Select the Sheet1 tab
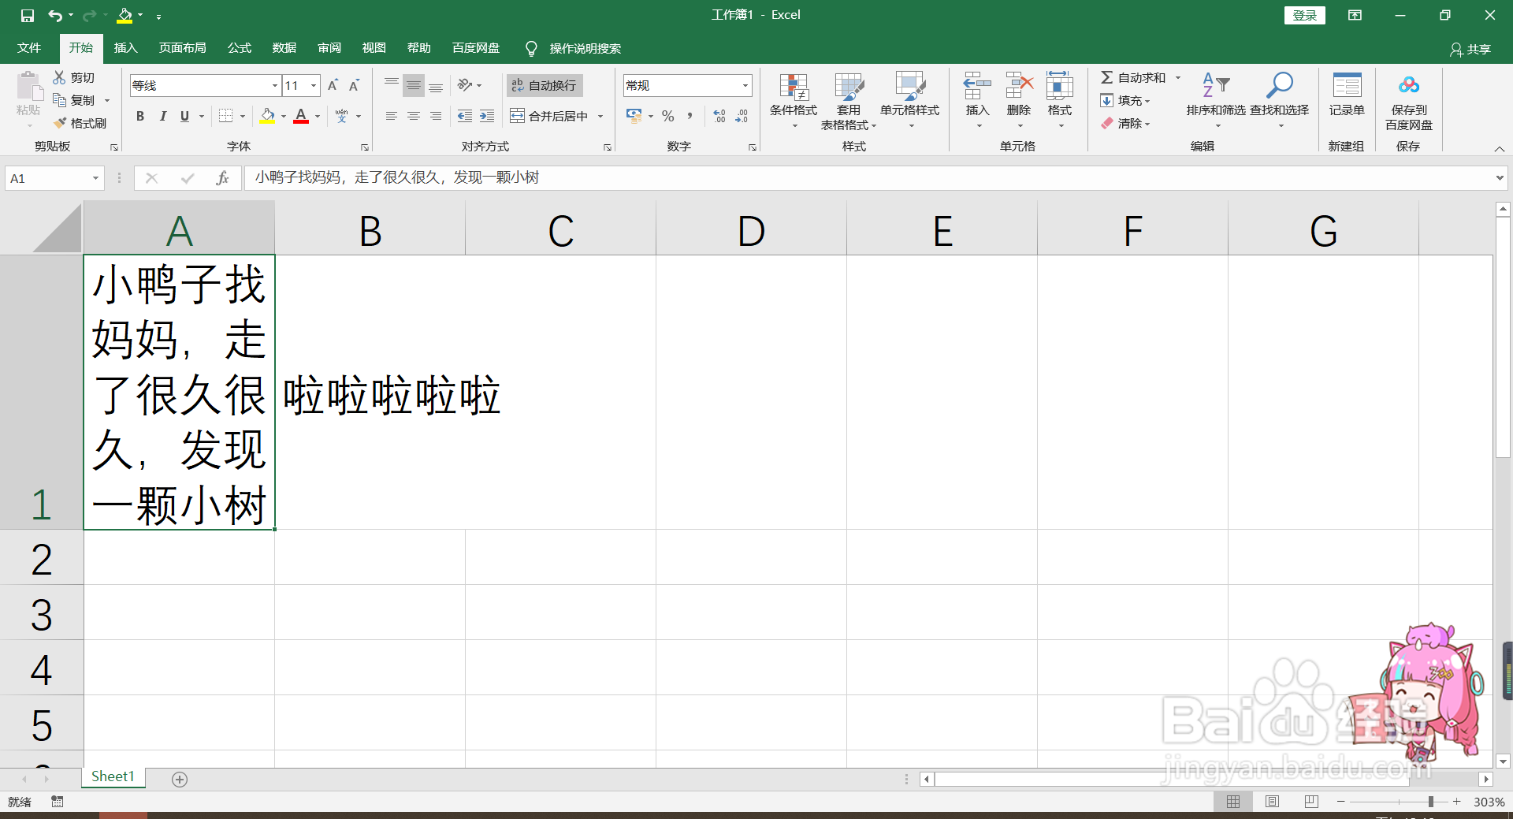 (112, 776)
